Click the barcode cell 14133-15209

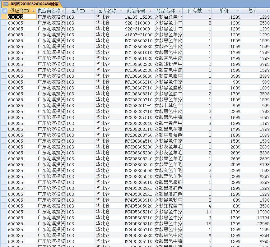(138, 17)
